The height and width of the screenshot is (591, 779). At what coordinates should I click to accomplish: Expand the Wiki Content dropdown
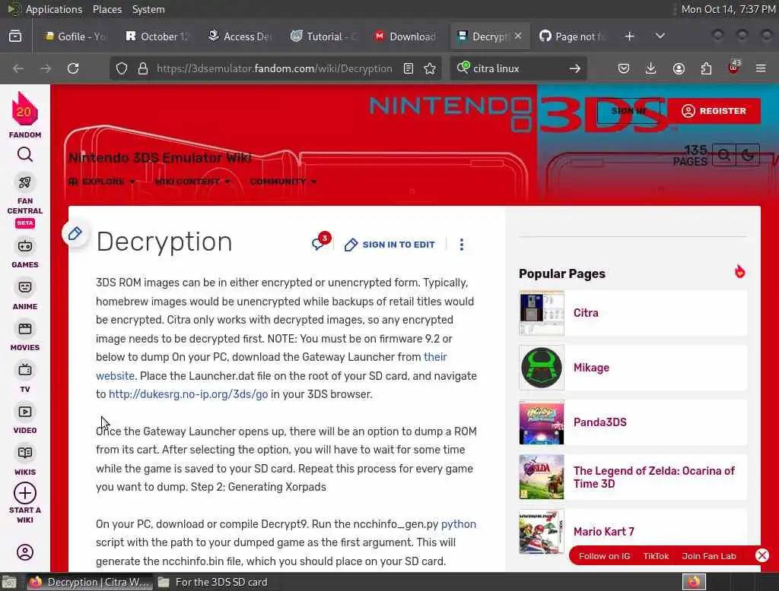pos(192,182)
